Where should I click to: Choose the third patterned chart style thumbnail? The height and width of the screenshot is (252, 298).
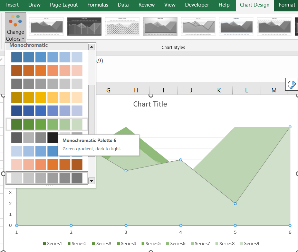click(122, 27)
